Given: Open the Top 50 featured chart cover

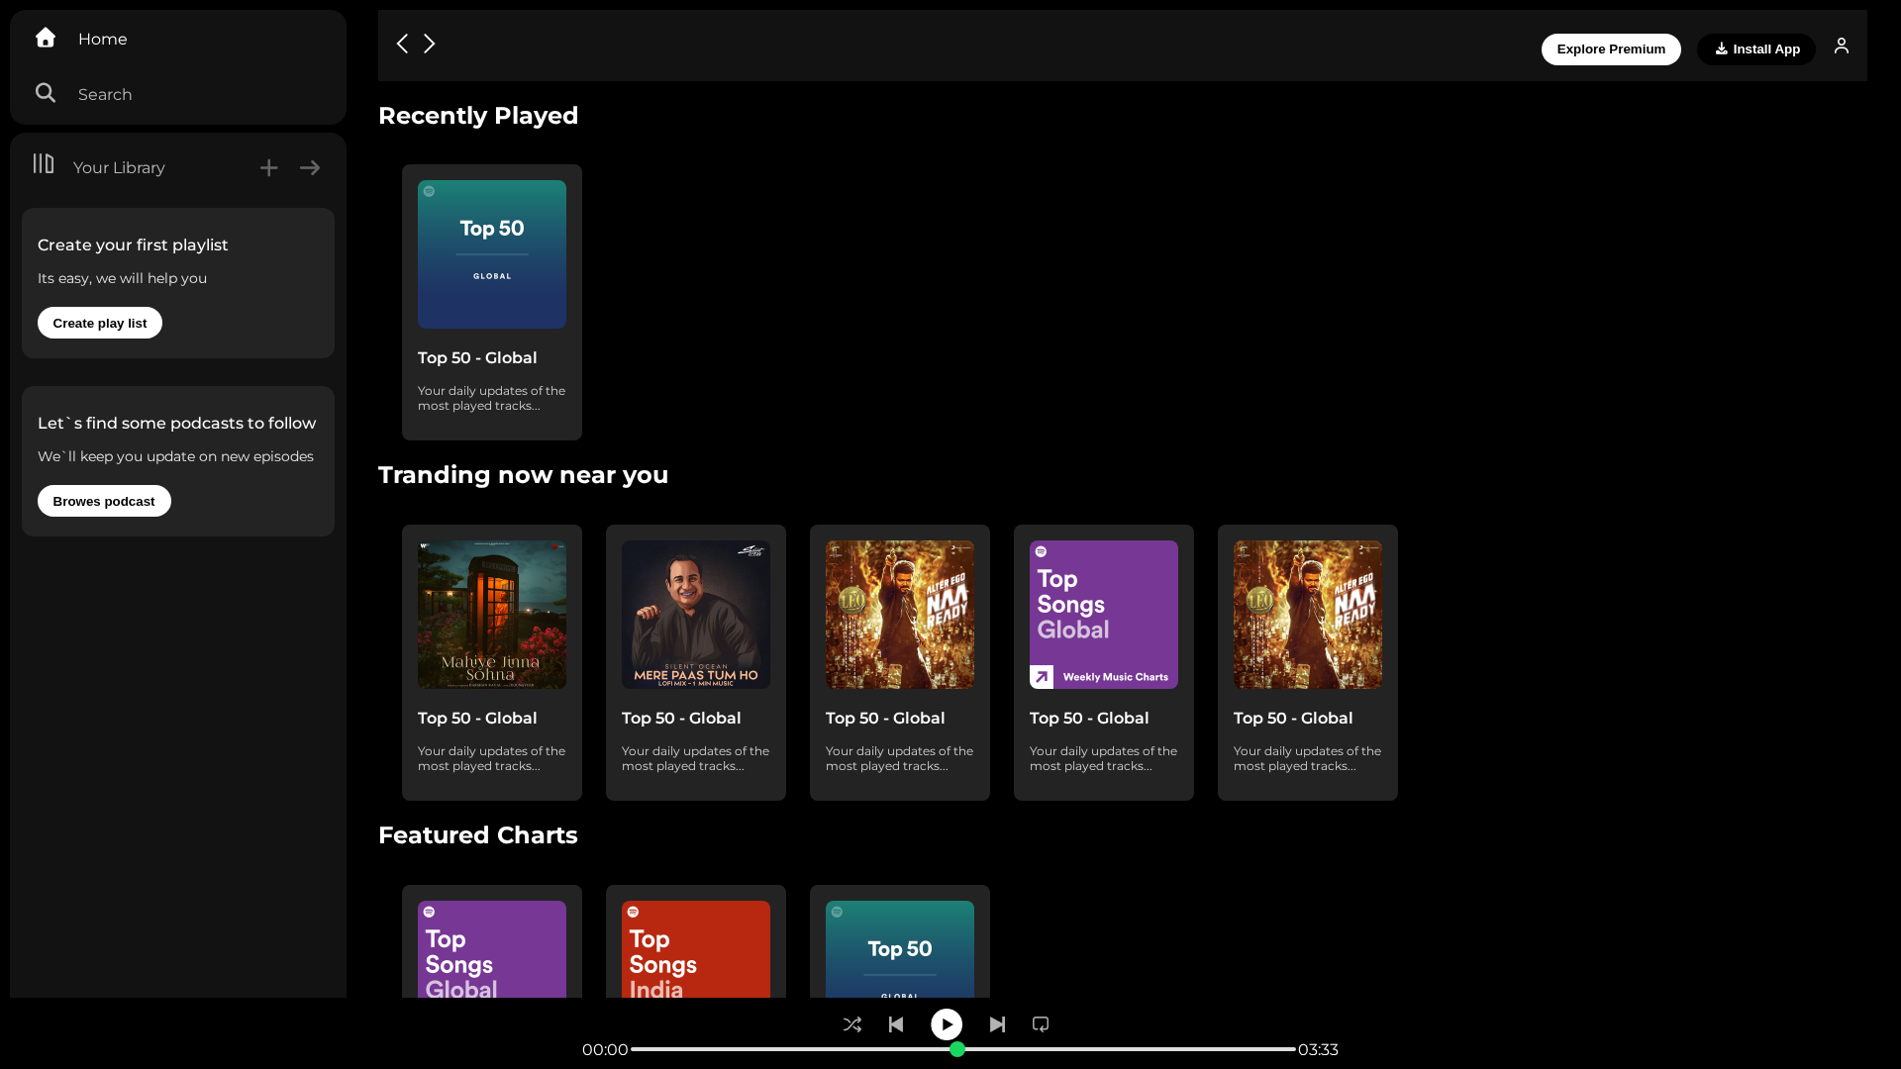Looking at the screenshot, I should (900, 949).
